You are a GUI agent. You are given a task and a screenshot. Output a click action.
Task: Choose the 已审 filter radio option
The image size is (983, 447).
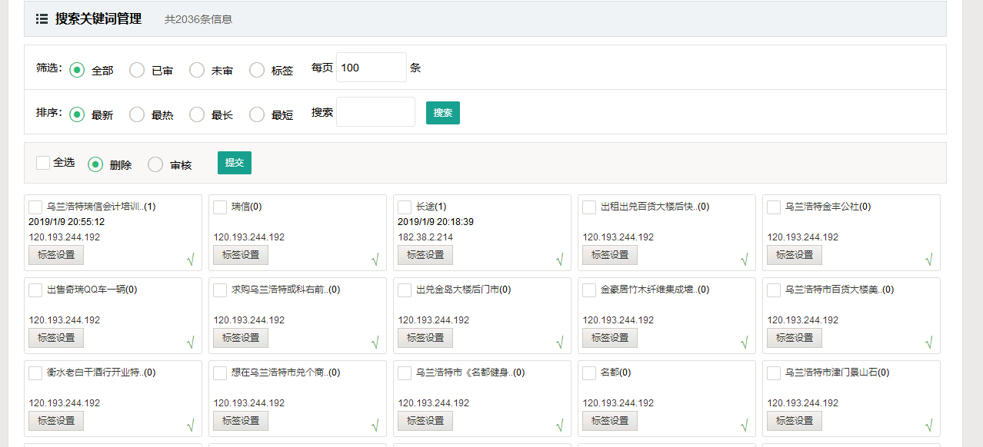[x=137, y=70]
